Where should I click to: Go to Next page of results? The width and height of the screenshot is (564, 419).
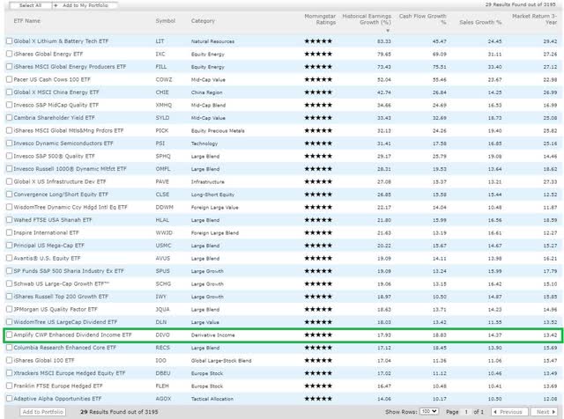(x=544, y=412)
